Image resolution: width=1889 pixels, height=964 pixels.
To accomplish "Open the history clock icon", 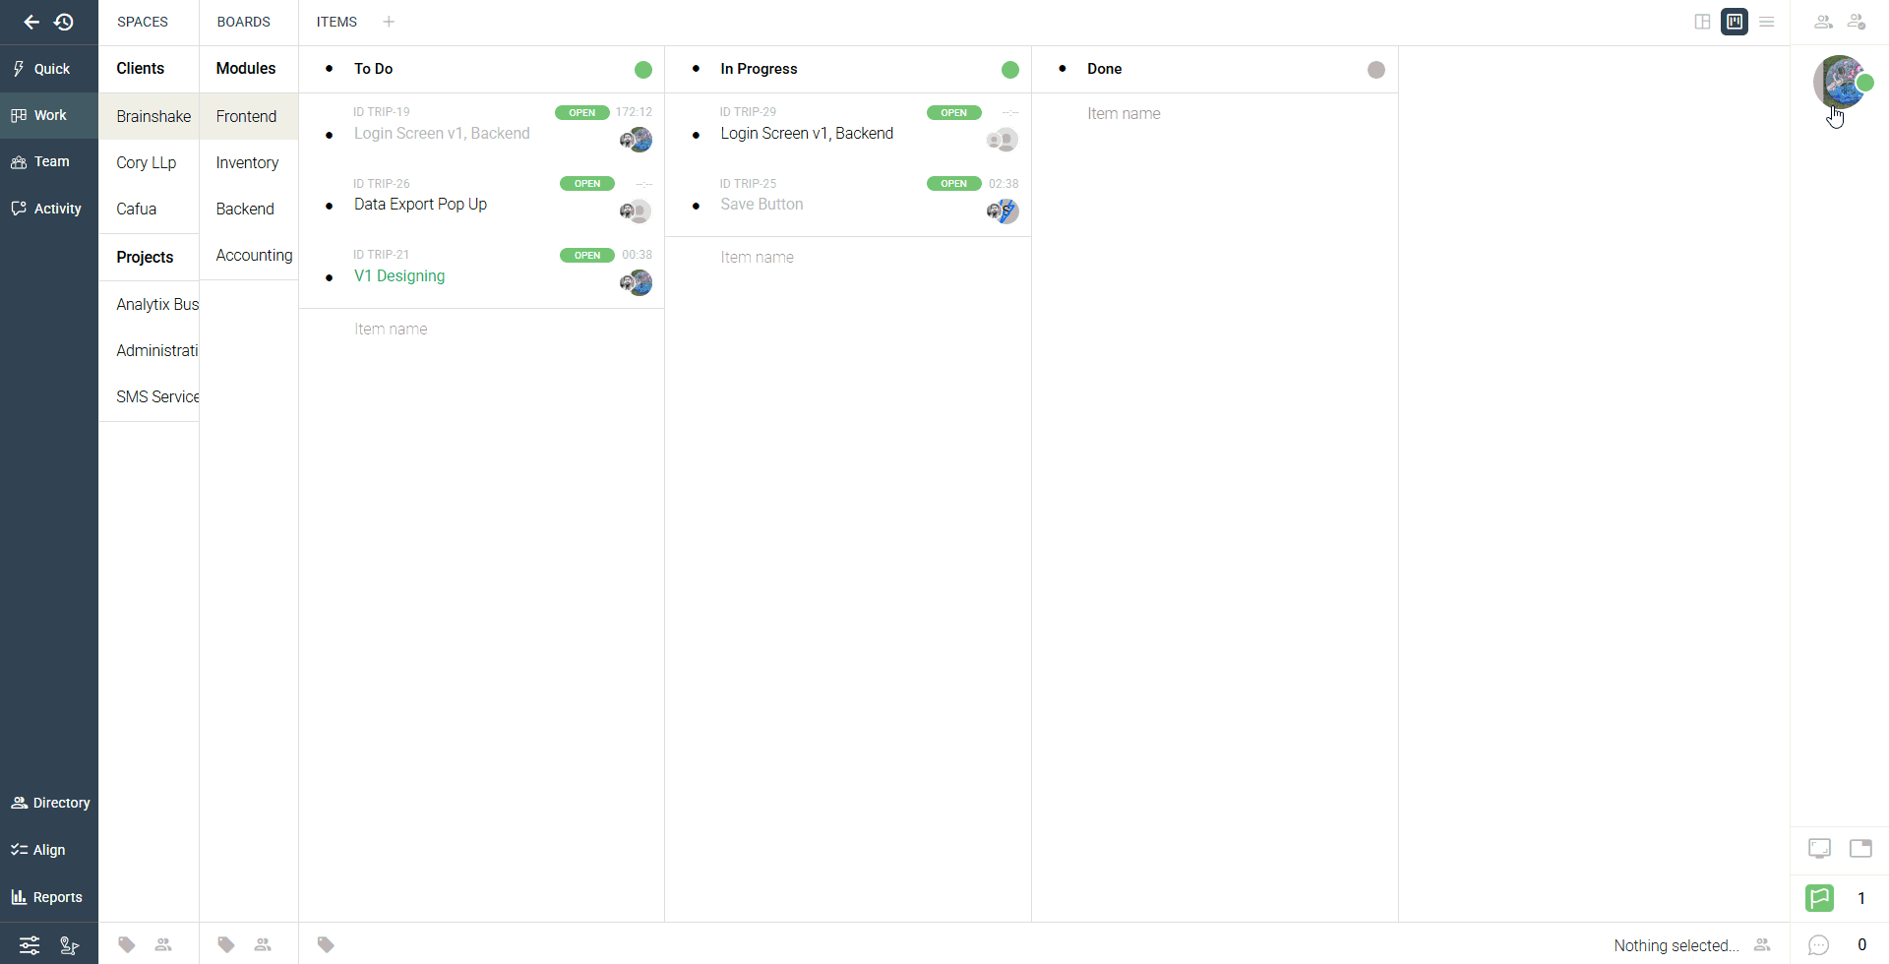I will (65, 22).
